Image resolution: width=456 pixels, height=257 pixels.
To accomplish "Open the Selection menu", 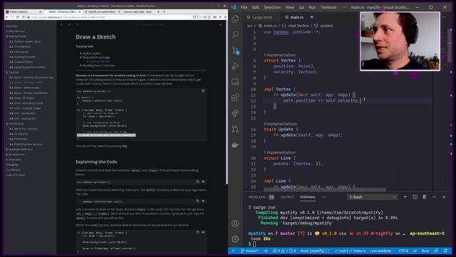I will 272,7.
